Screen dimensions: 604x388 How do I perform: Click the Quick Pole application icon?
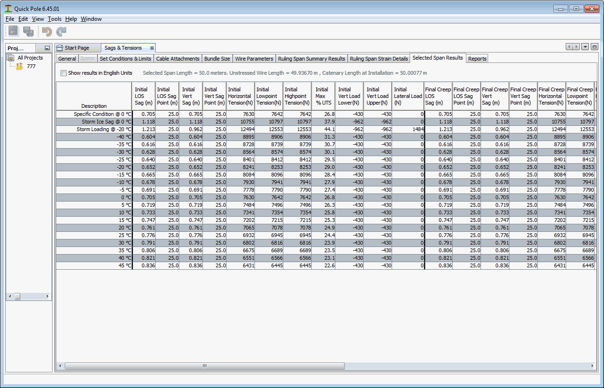tap(8, 9)
